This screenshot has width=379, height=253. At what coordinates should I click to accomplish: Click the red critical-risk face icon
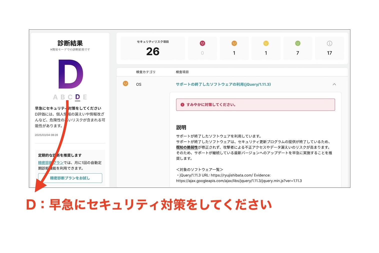tap(202, 43)
